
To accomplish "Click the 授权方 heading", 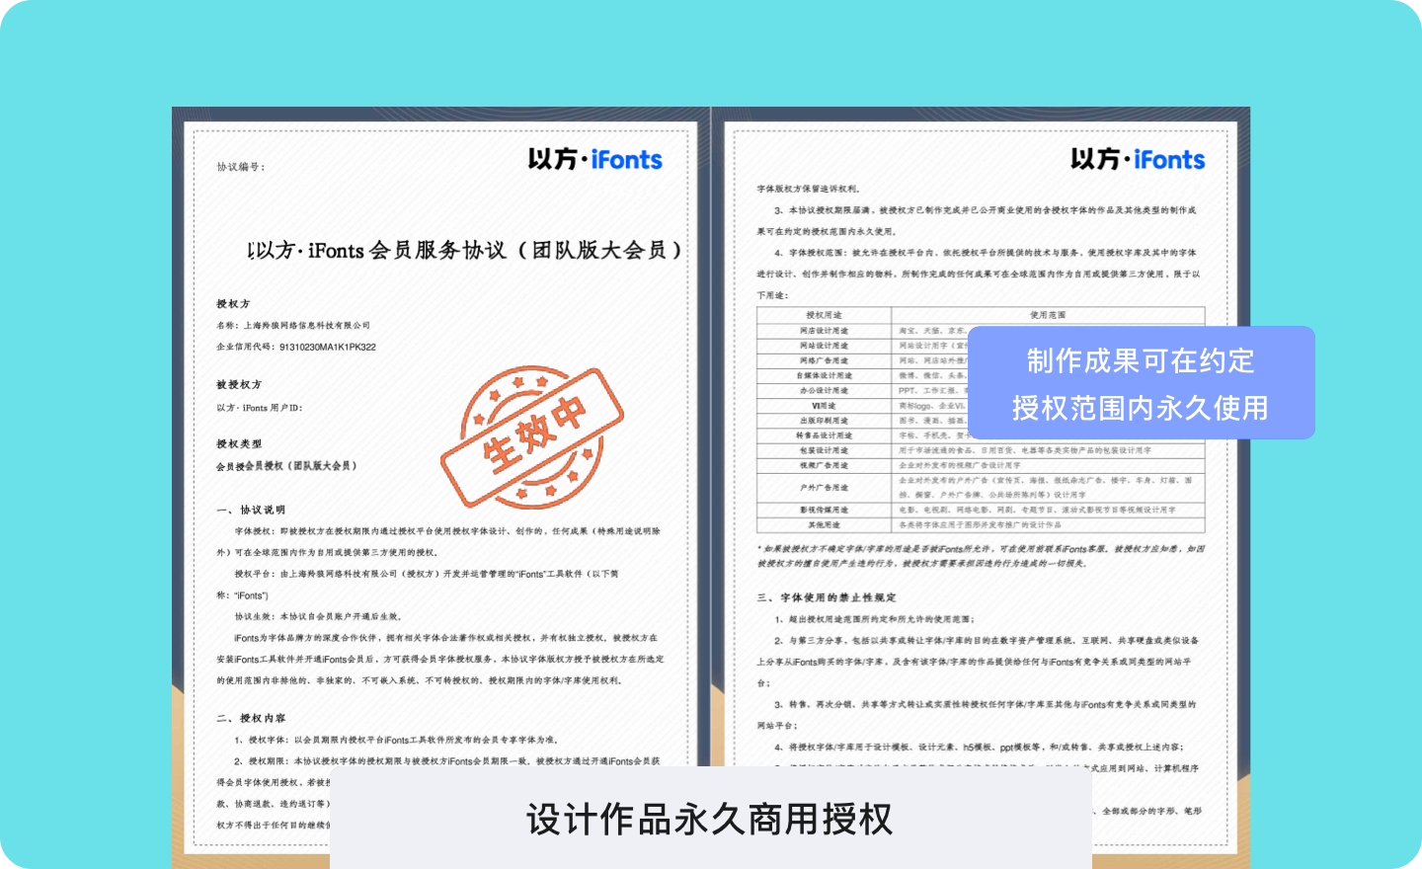I will (233, 304).
